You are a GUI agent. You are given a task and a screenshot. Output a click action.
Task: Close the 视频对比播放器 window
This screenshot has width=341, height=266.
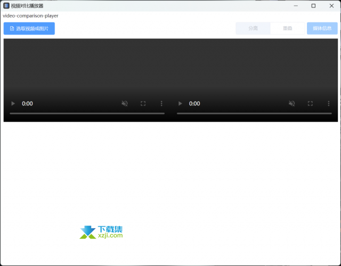[331, 6]
